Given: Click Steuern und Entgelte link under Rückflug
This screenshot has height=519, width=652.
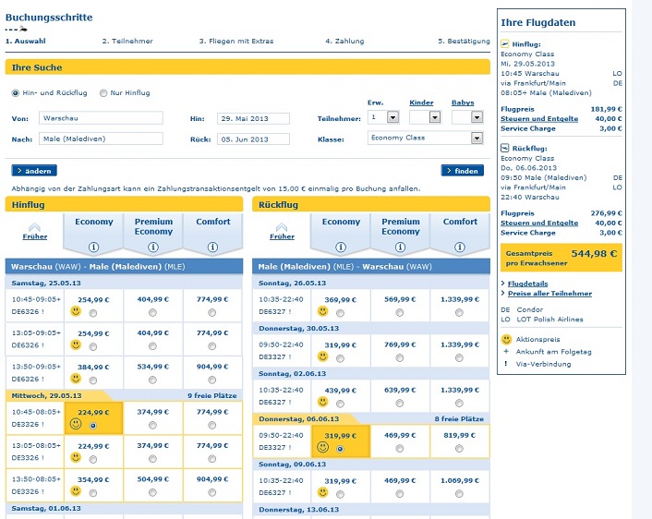Looking at the screenshot, I should point(539,223).
